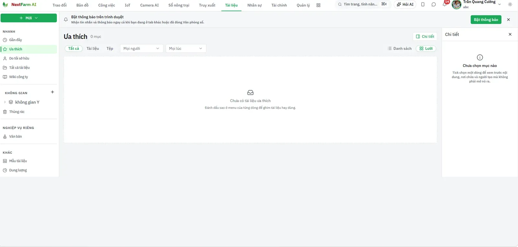Screen dimensions: 518x247
Task: Select the Tệp filter chip
Action: [x=110, y=49]
